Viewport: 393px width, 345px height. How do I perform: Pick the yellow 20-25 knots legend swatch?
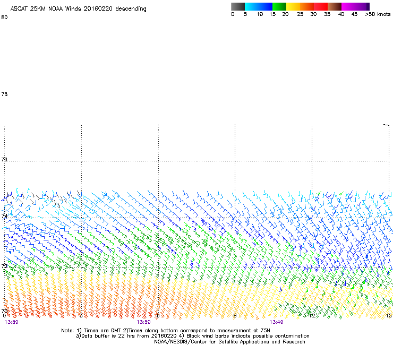293,6
